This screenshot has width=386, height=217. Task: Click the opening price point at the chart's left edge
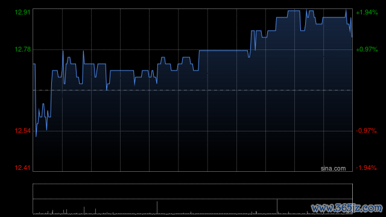coord(34,64)
